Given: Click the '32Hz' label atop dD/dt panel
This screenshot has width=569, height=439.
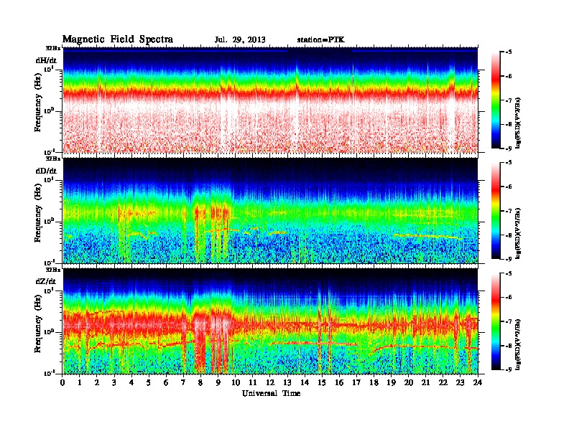Looking at the screenshot, I should pyautogui.click(x=53, y=159).
